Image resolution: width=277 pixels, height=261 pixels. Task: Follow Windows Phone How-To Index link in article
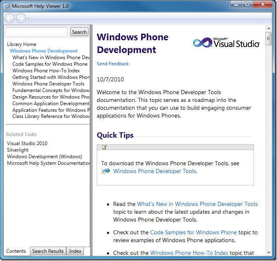click(189, 253)
